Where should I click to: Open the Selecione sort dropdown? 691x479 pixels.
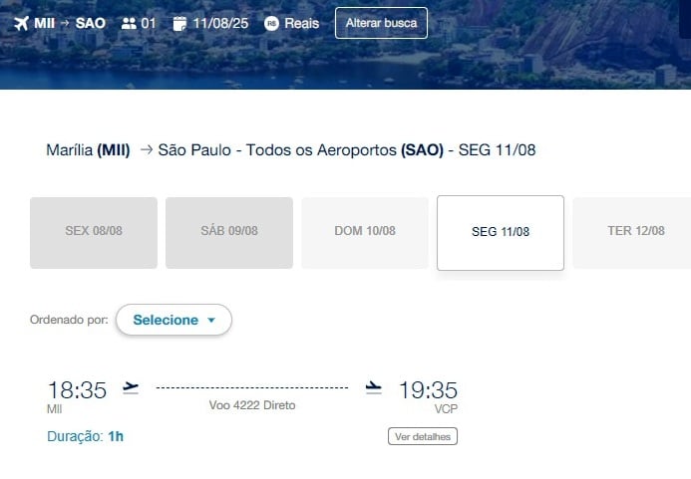coord(173,320)
